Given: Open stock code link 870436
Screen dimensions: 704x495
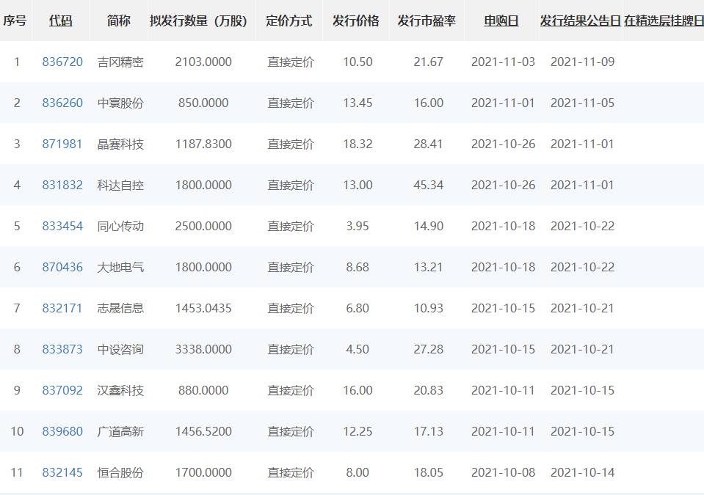Looking at the screenshot, I should click(x=62, y=267).
